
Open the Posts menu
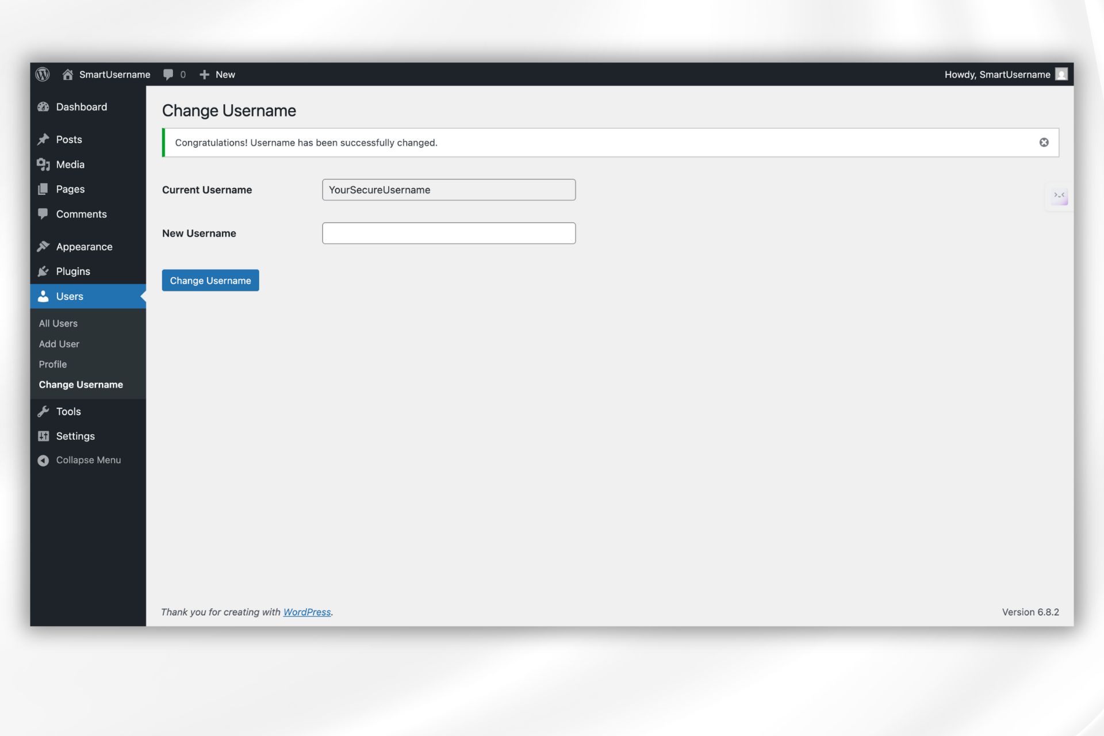point(68,140)
